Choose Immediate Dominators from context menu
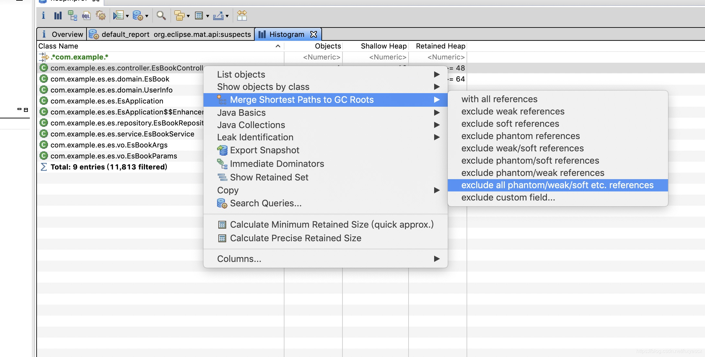The width and height of the screenshot is (705, 357). [x=325, y=164]
